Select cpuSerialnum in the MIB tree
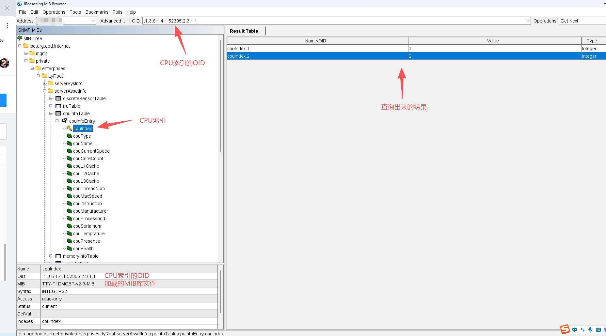This screenshot has width=606, height=336. [x=87, y=226]
